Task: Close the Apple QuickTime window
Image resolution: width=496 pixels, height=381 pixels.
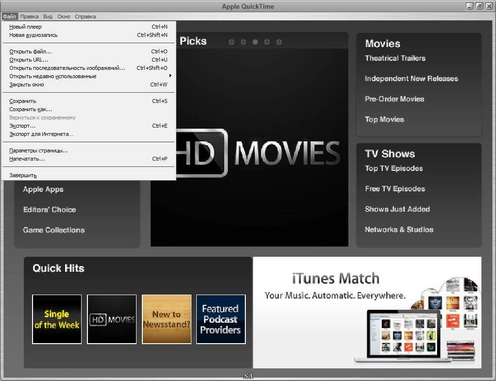Action: click(489, 6)
